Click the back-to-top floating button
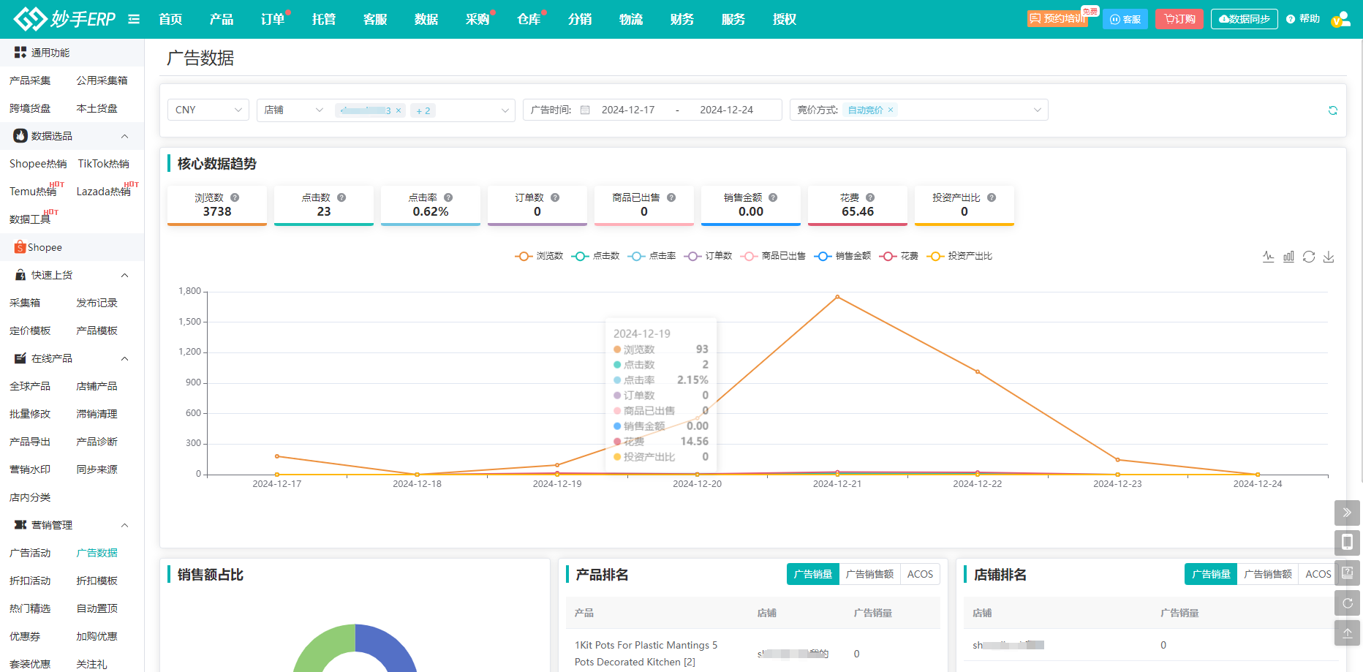The width and height of the screenshot is (1363, 672). click(x=1347, y=633)
